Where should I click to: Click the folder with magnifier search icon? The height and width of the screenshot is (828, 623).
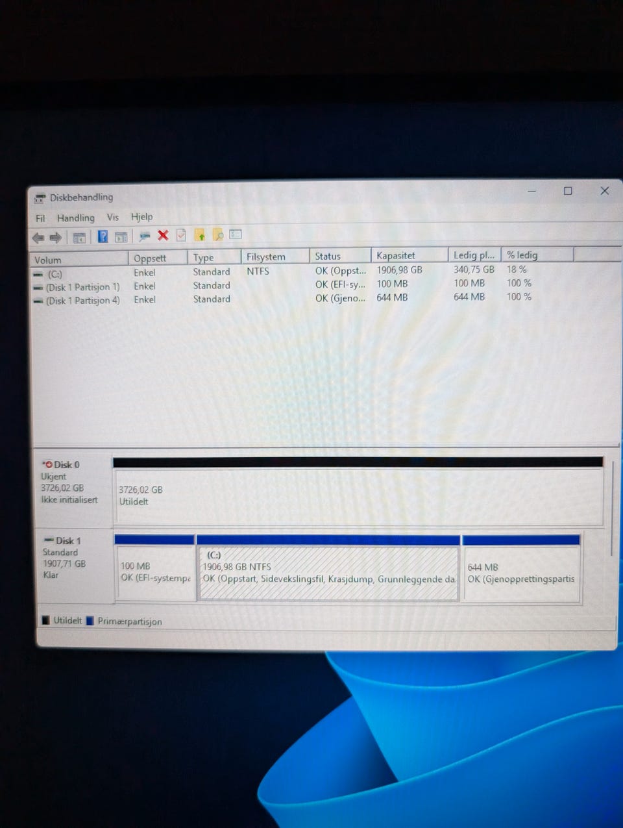(218, 234)
